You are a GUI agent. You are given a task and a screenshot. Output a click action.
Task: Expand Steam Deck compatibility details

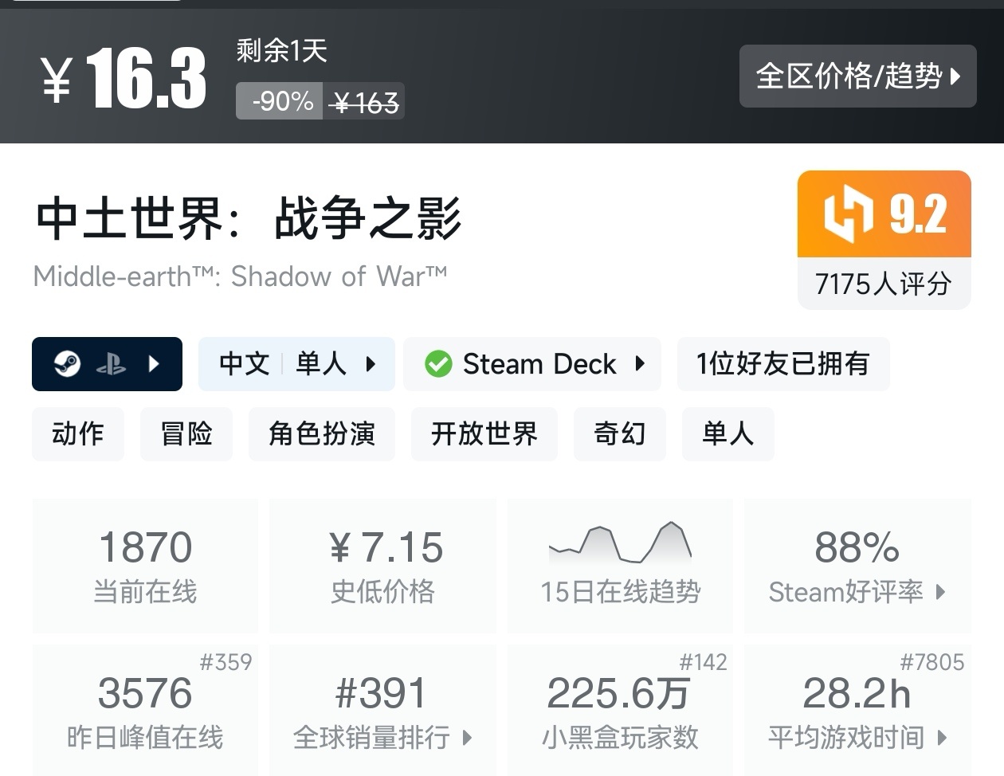(x=640, y=364)
